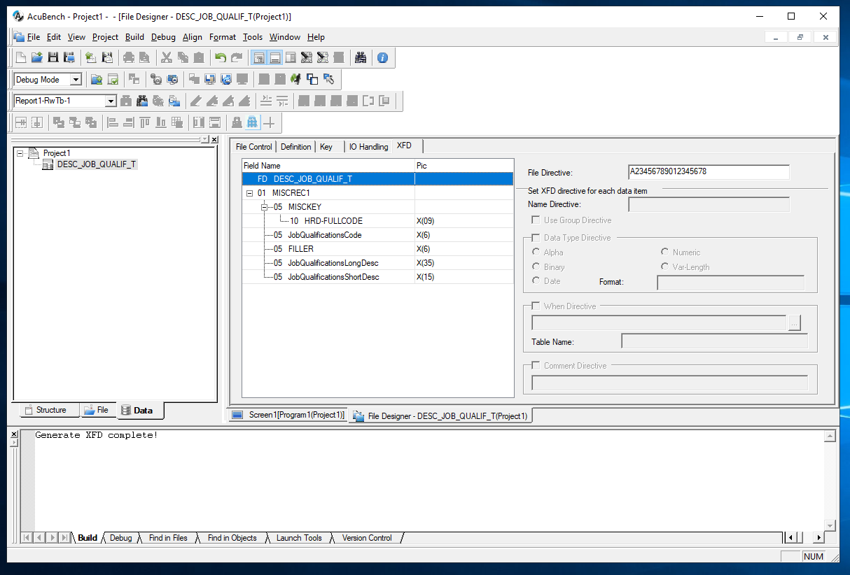The height and width of the screenshot is (575, 850).
Task: Click the Open file icon
Action: (x=37, y=58)
